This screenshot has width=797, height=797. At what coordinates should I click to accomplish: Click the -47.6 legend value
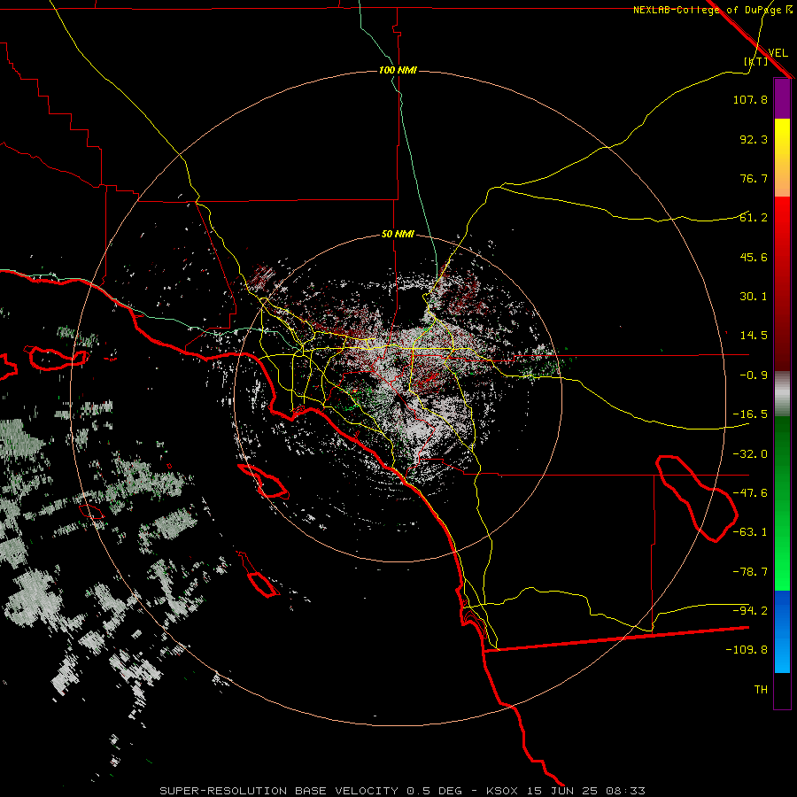[750, 493]
